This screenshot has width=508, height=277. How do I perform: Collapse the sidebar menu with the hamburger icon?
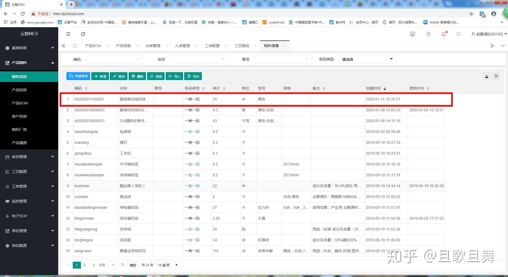68,34
